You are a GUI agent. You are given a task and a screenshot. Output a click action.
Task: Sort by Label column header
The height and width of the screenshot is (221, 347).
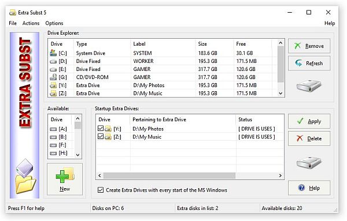click(163, 44)
